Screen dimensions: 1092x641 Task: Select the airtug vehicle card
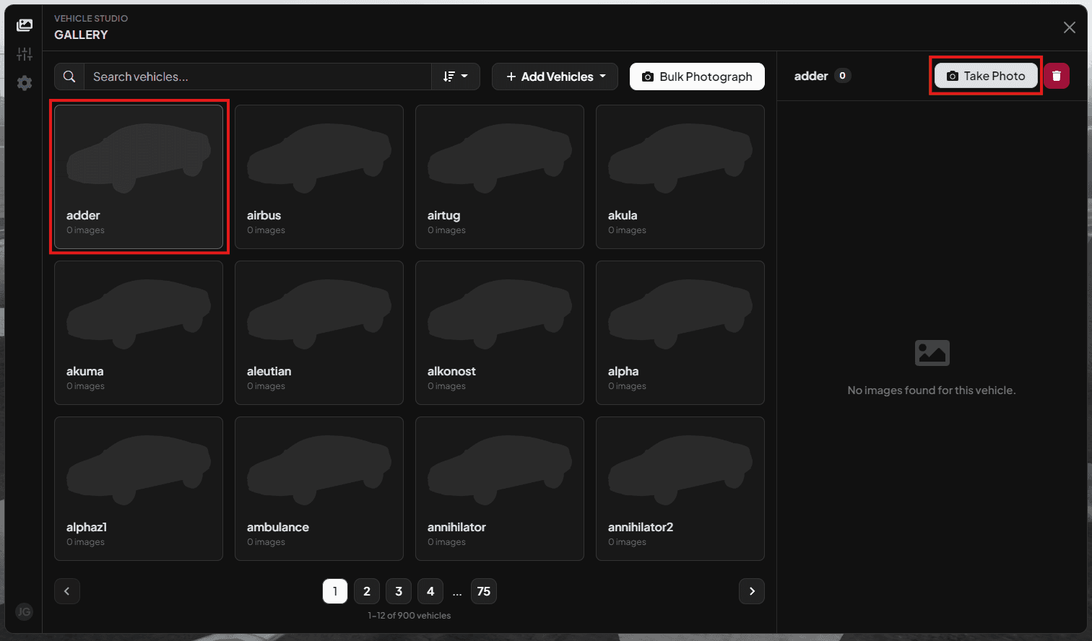pyautogui.click(x=500, y=177)
